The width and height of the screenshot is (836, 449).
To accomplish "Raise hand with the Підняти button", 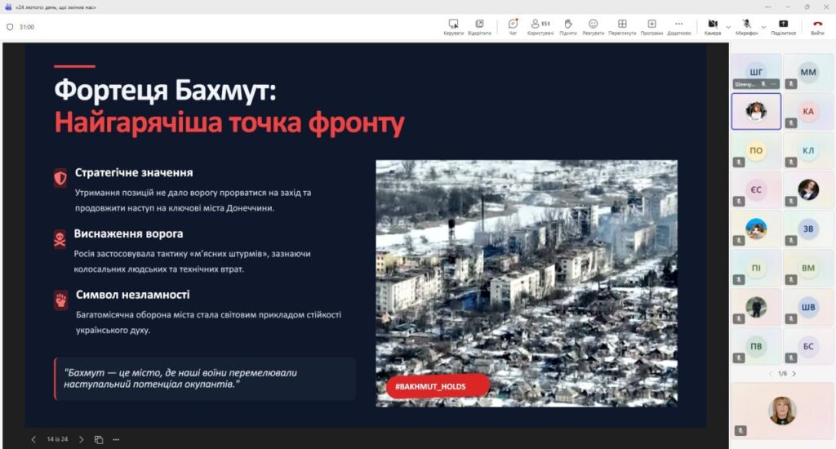I will (x=567, y=27).
